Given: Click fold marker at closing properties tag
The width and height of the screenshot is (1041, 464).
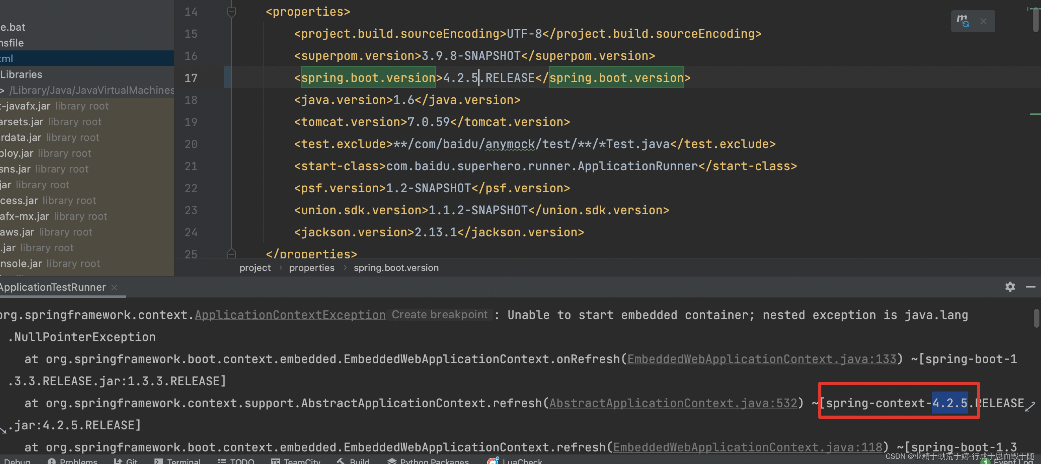Looking at the screenshot, I should [232, 254].
